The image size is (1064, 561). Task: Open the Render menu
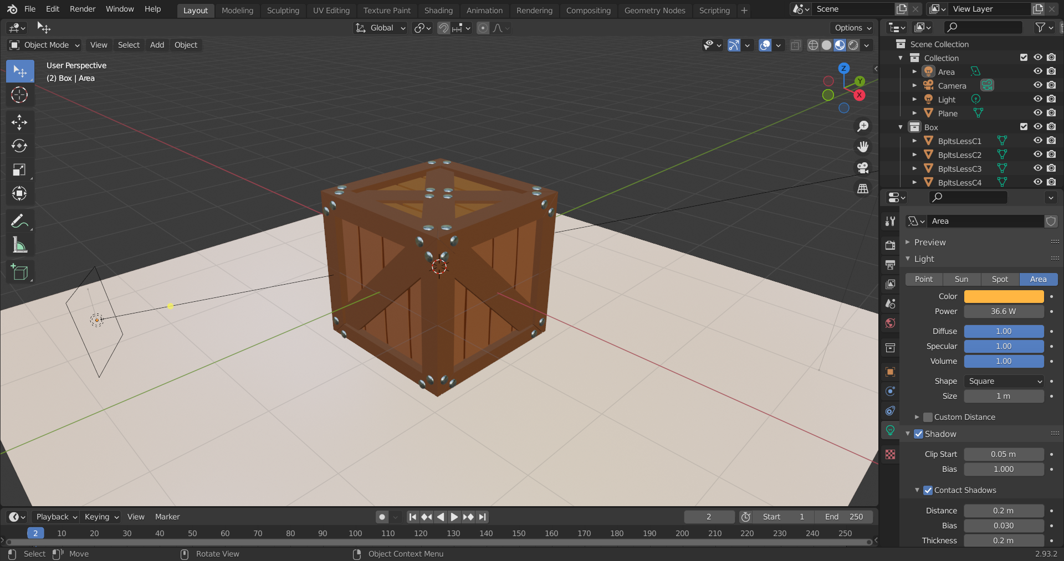point(83,9)
